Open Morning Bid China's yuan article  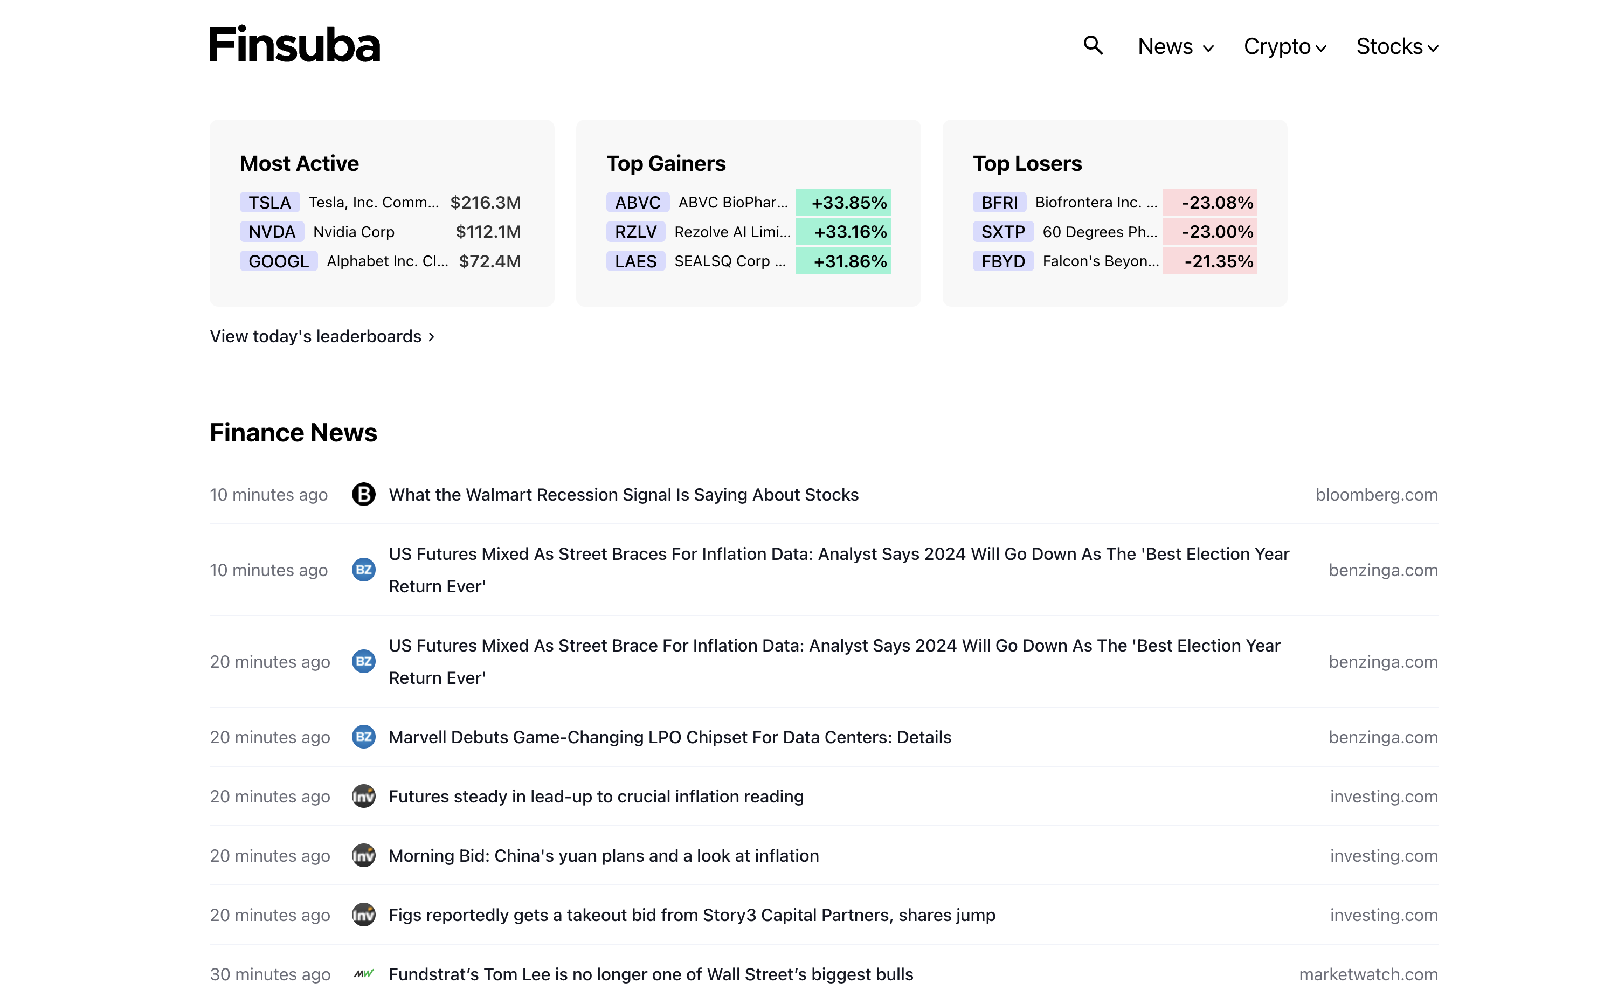[x=604, y=856]
